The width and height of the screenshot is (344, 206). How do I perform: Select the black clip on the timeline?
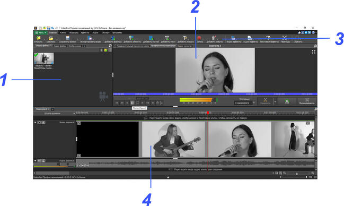point(108,140)
